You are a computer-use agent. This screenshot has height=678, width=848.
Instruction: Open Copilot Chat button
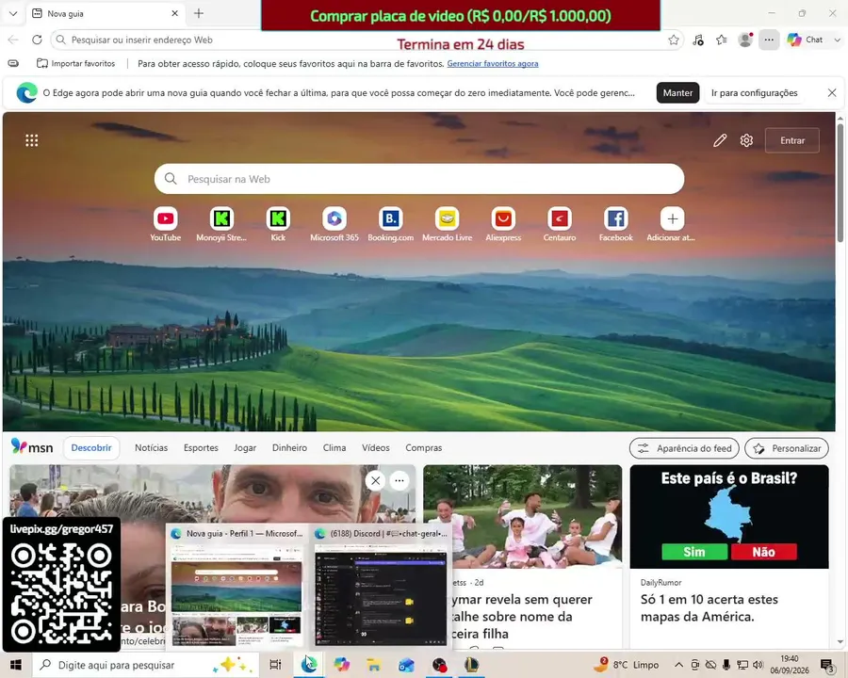[x=805, y=40]
